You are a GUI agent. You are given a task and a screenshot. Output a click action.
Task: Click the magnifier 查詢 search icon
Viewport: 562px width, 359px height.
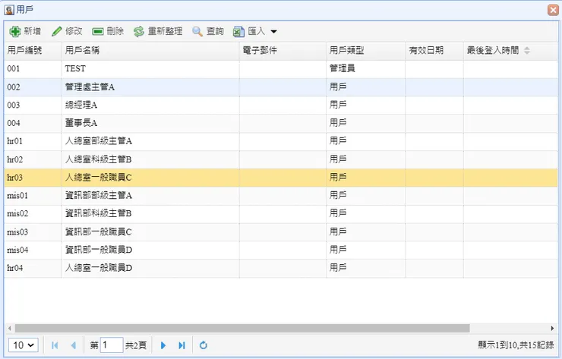[197, 32]
